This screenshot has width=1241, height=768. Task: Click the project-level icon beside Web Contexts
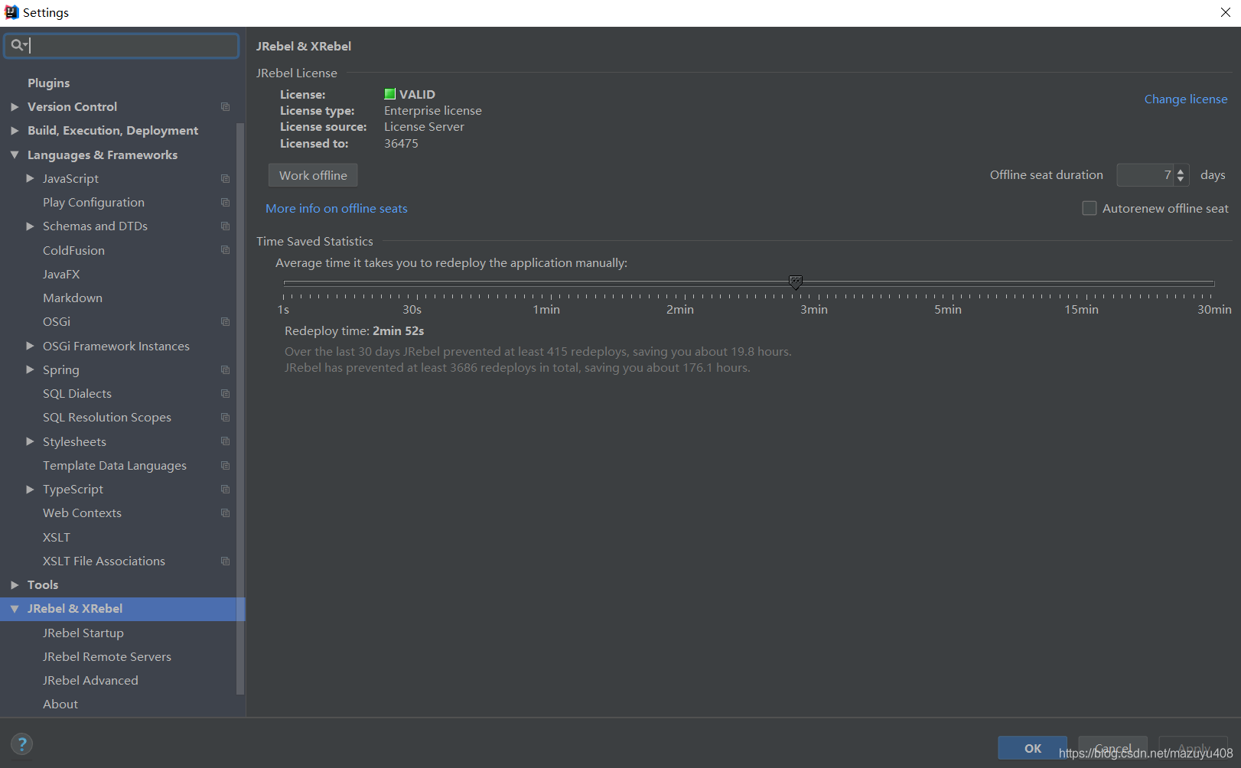(x=225, y=513)
